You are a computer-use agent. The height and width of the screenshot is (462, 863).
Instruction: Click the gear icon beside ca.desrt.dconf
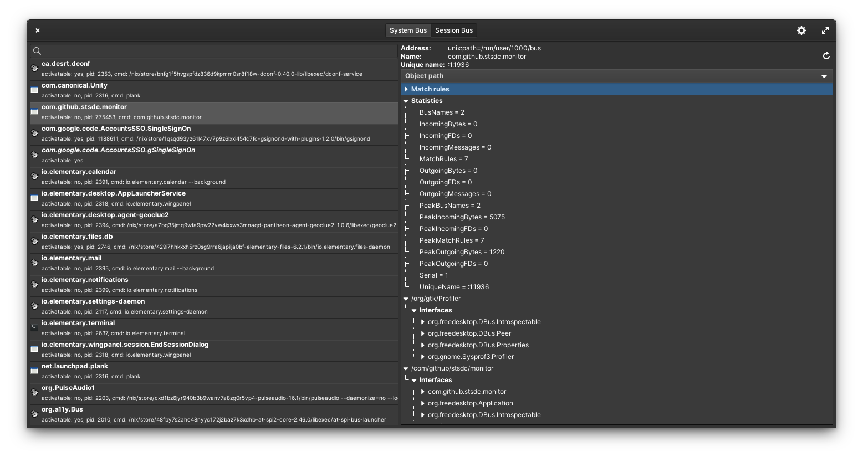coord(34,68)
